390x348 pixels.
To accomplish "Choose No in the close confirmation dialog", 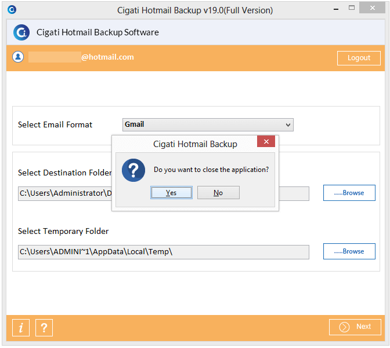I will coord(218,193).
